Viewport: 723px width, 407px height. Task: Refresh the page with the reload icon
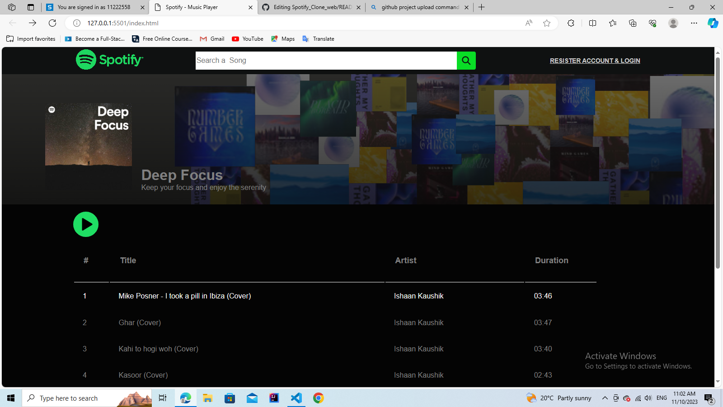tap(52, 23)
